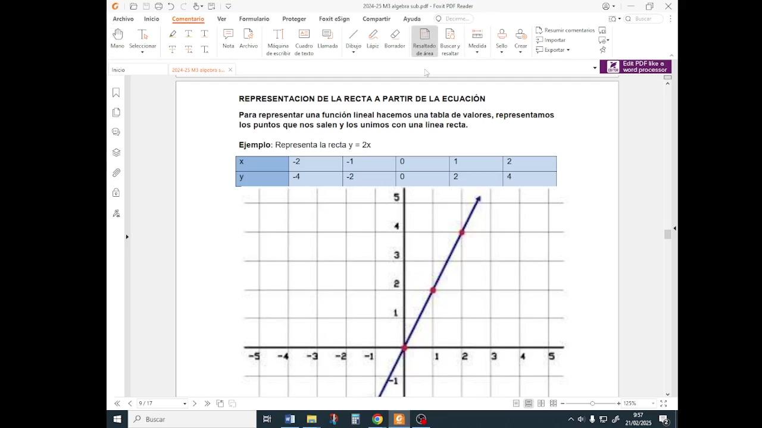Enable continuous facing page view
This screenshot has height=428, width=762.
(554, 404)
